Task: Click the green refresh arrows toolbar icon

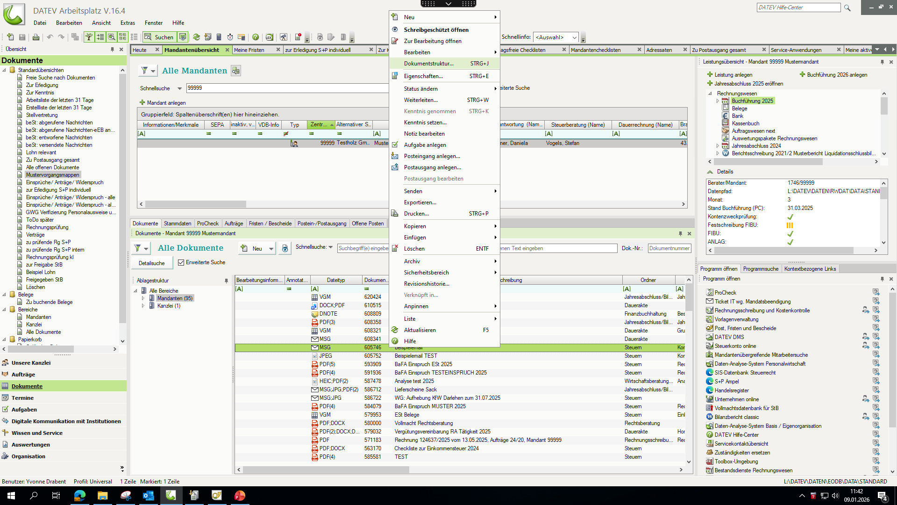Action: click(x=196, y=37)
